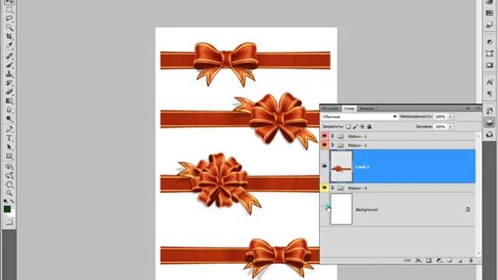Open the Adjustments panel icon
This screenshot has width=498, height=280.
click(x=489, y=41)
